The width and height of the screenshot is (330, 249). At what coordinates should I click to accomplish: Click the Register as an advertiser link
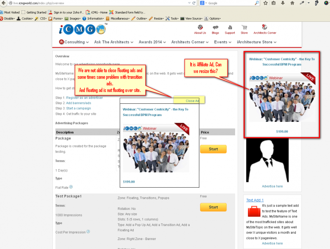pyautogui.click(x=85, y=98)
